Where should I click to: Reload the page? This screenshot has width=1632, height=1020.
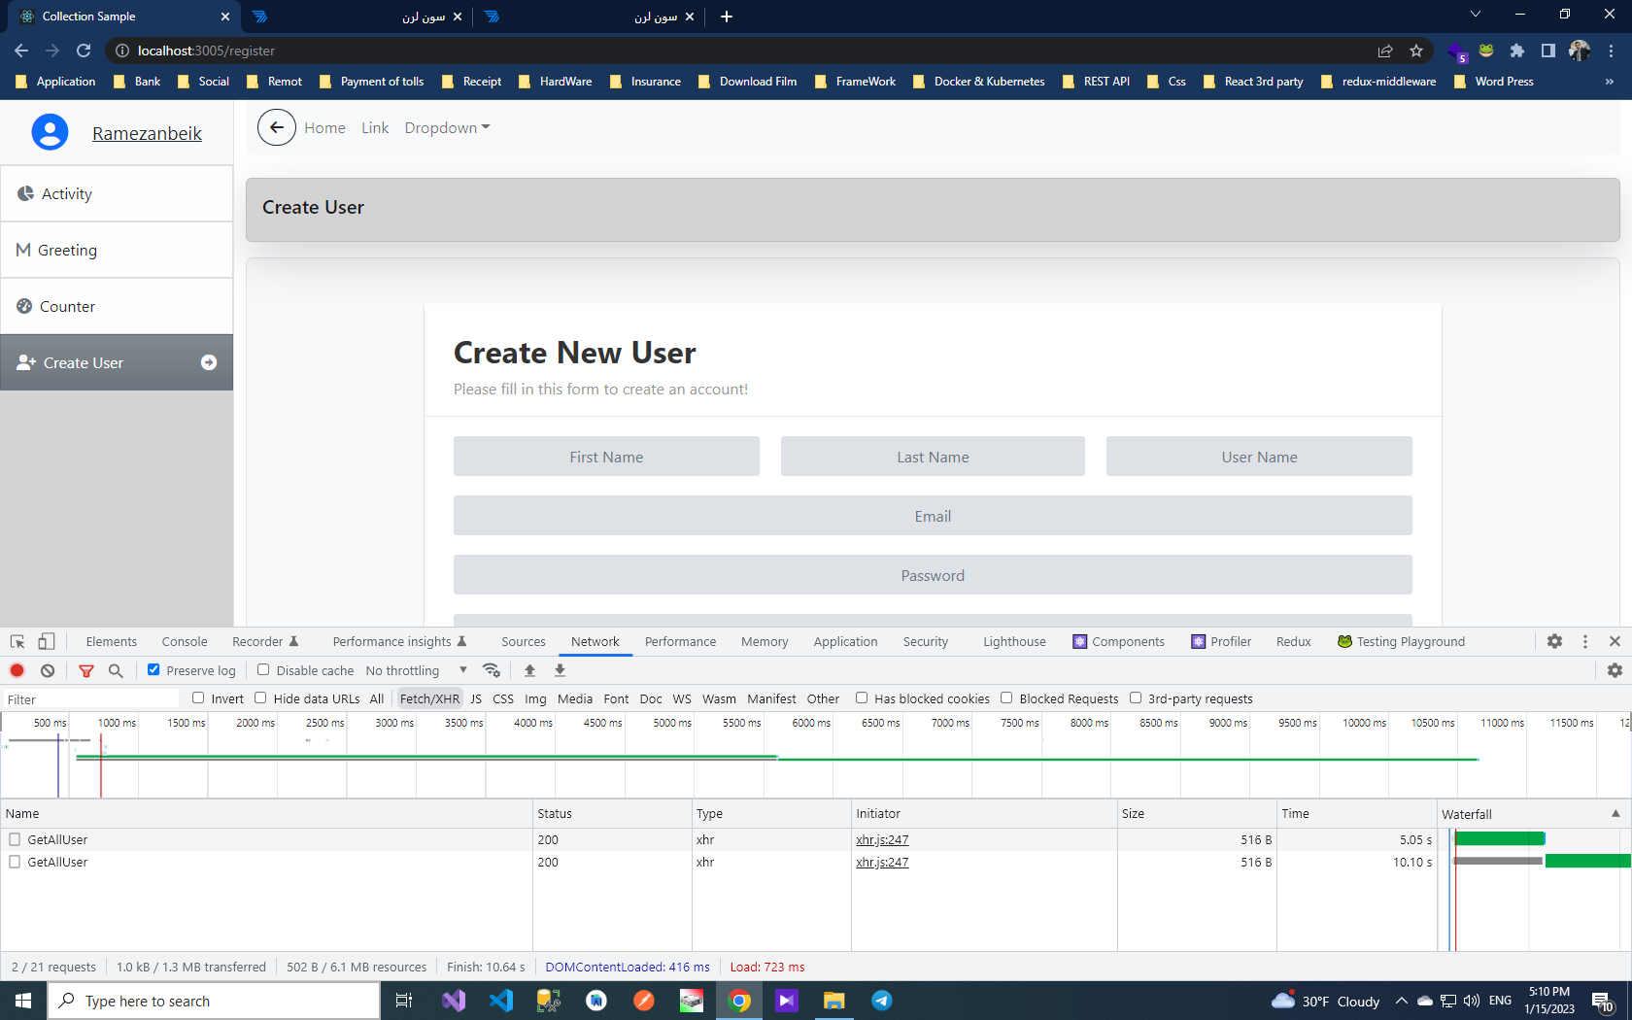(84, 51)
